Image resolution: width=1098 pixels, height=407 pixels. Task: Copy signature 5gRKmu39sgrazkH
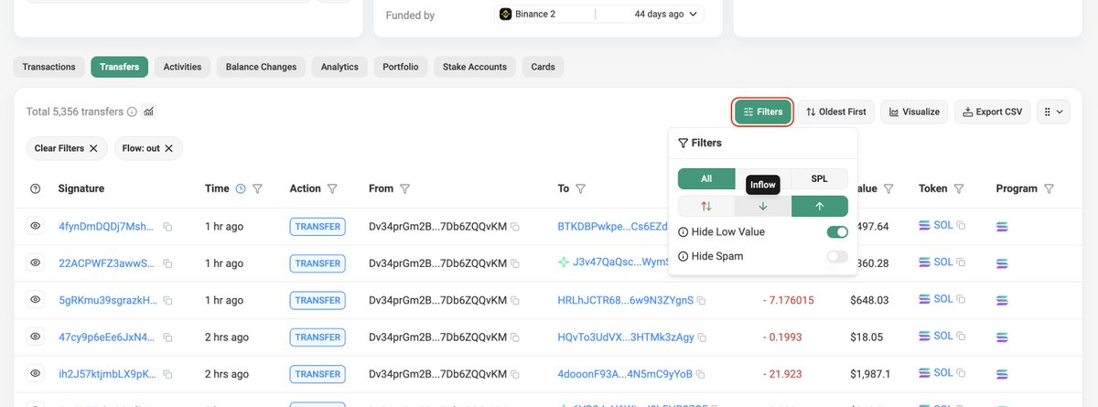coord(167,300)
